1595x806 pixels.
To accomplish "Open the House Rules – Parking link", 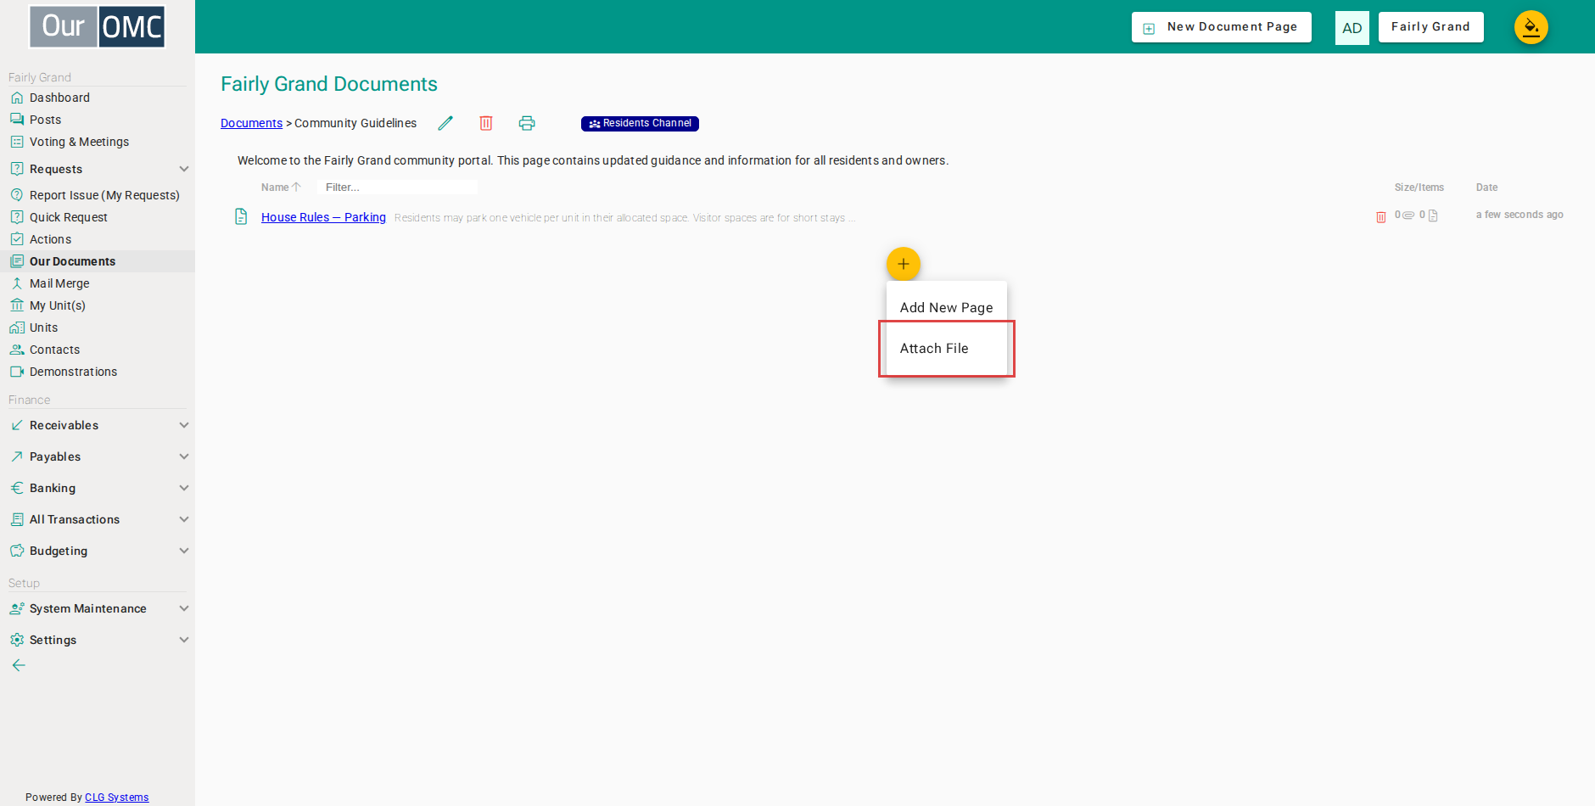I will point(323,217).
